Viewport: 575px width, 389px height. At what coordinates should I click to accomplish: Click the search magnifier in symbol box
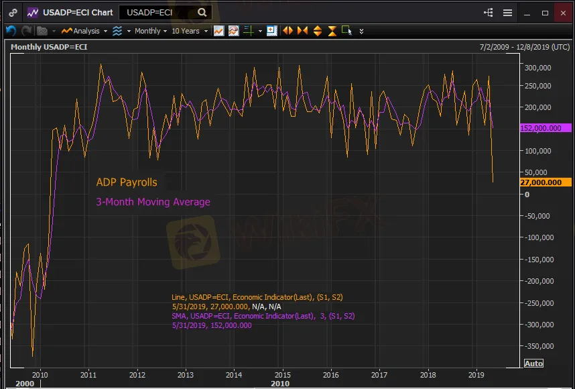(x=202, y=13)
